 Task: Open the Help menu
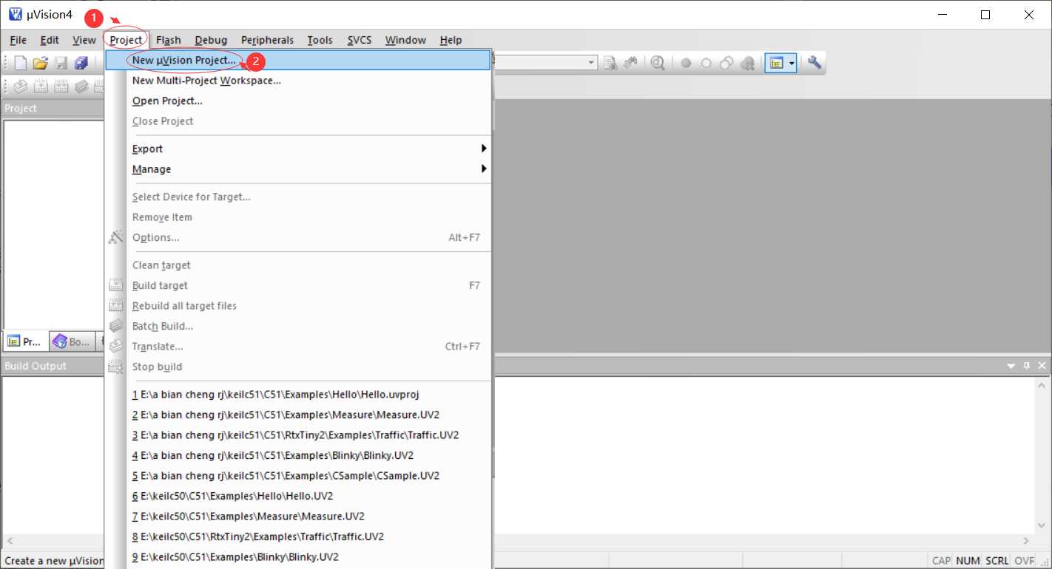[x=451, y=40]
